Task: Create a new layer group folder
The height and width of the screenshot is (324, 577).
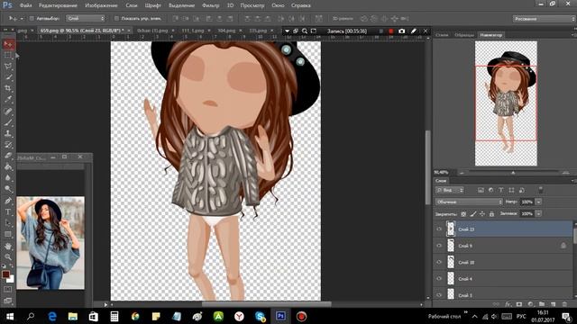Action: click(x=542, y=304)
